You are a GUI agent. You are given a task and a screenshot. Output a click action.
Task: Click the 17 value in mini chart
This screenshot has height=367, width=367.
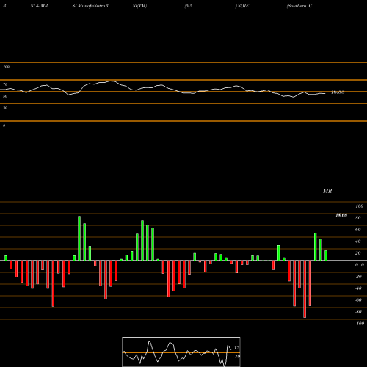(236, 348)
